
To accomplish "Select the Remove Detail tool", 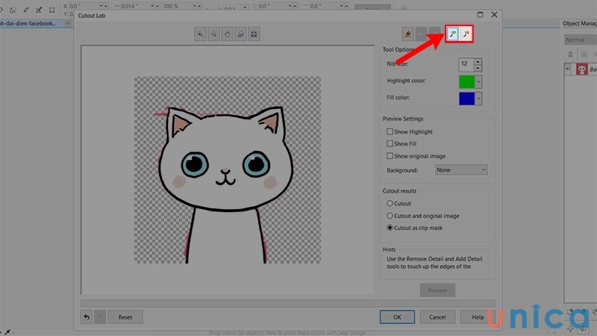I will click(466, 34).
